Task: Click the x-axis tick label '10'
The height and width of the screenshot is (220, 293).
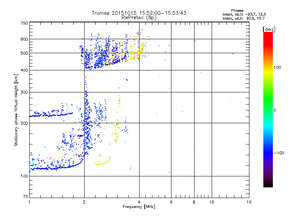Action: tap(212, 202)
